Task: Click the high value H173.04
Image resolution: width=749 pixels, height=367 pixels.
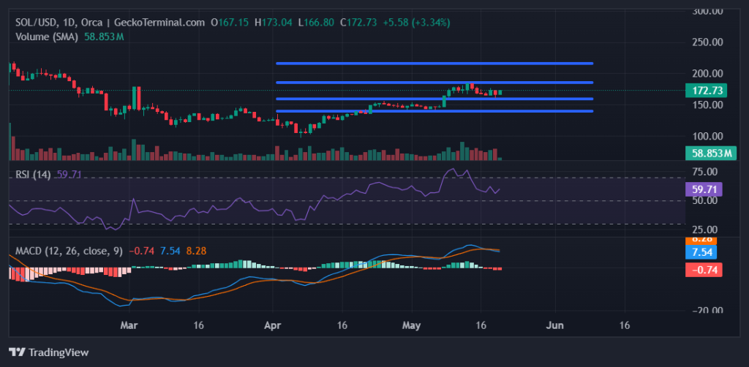Action: 274,23
